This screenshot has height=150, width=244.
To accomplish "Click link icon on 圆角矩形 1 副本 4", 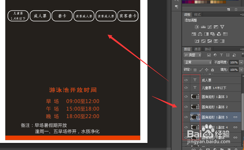I will point(235,127).
